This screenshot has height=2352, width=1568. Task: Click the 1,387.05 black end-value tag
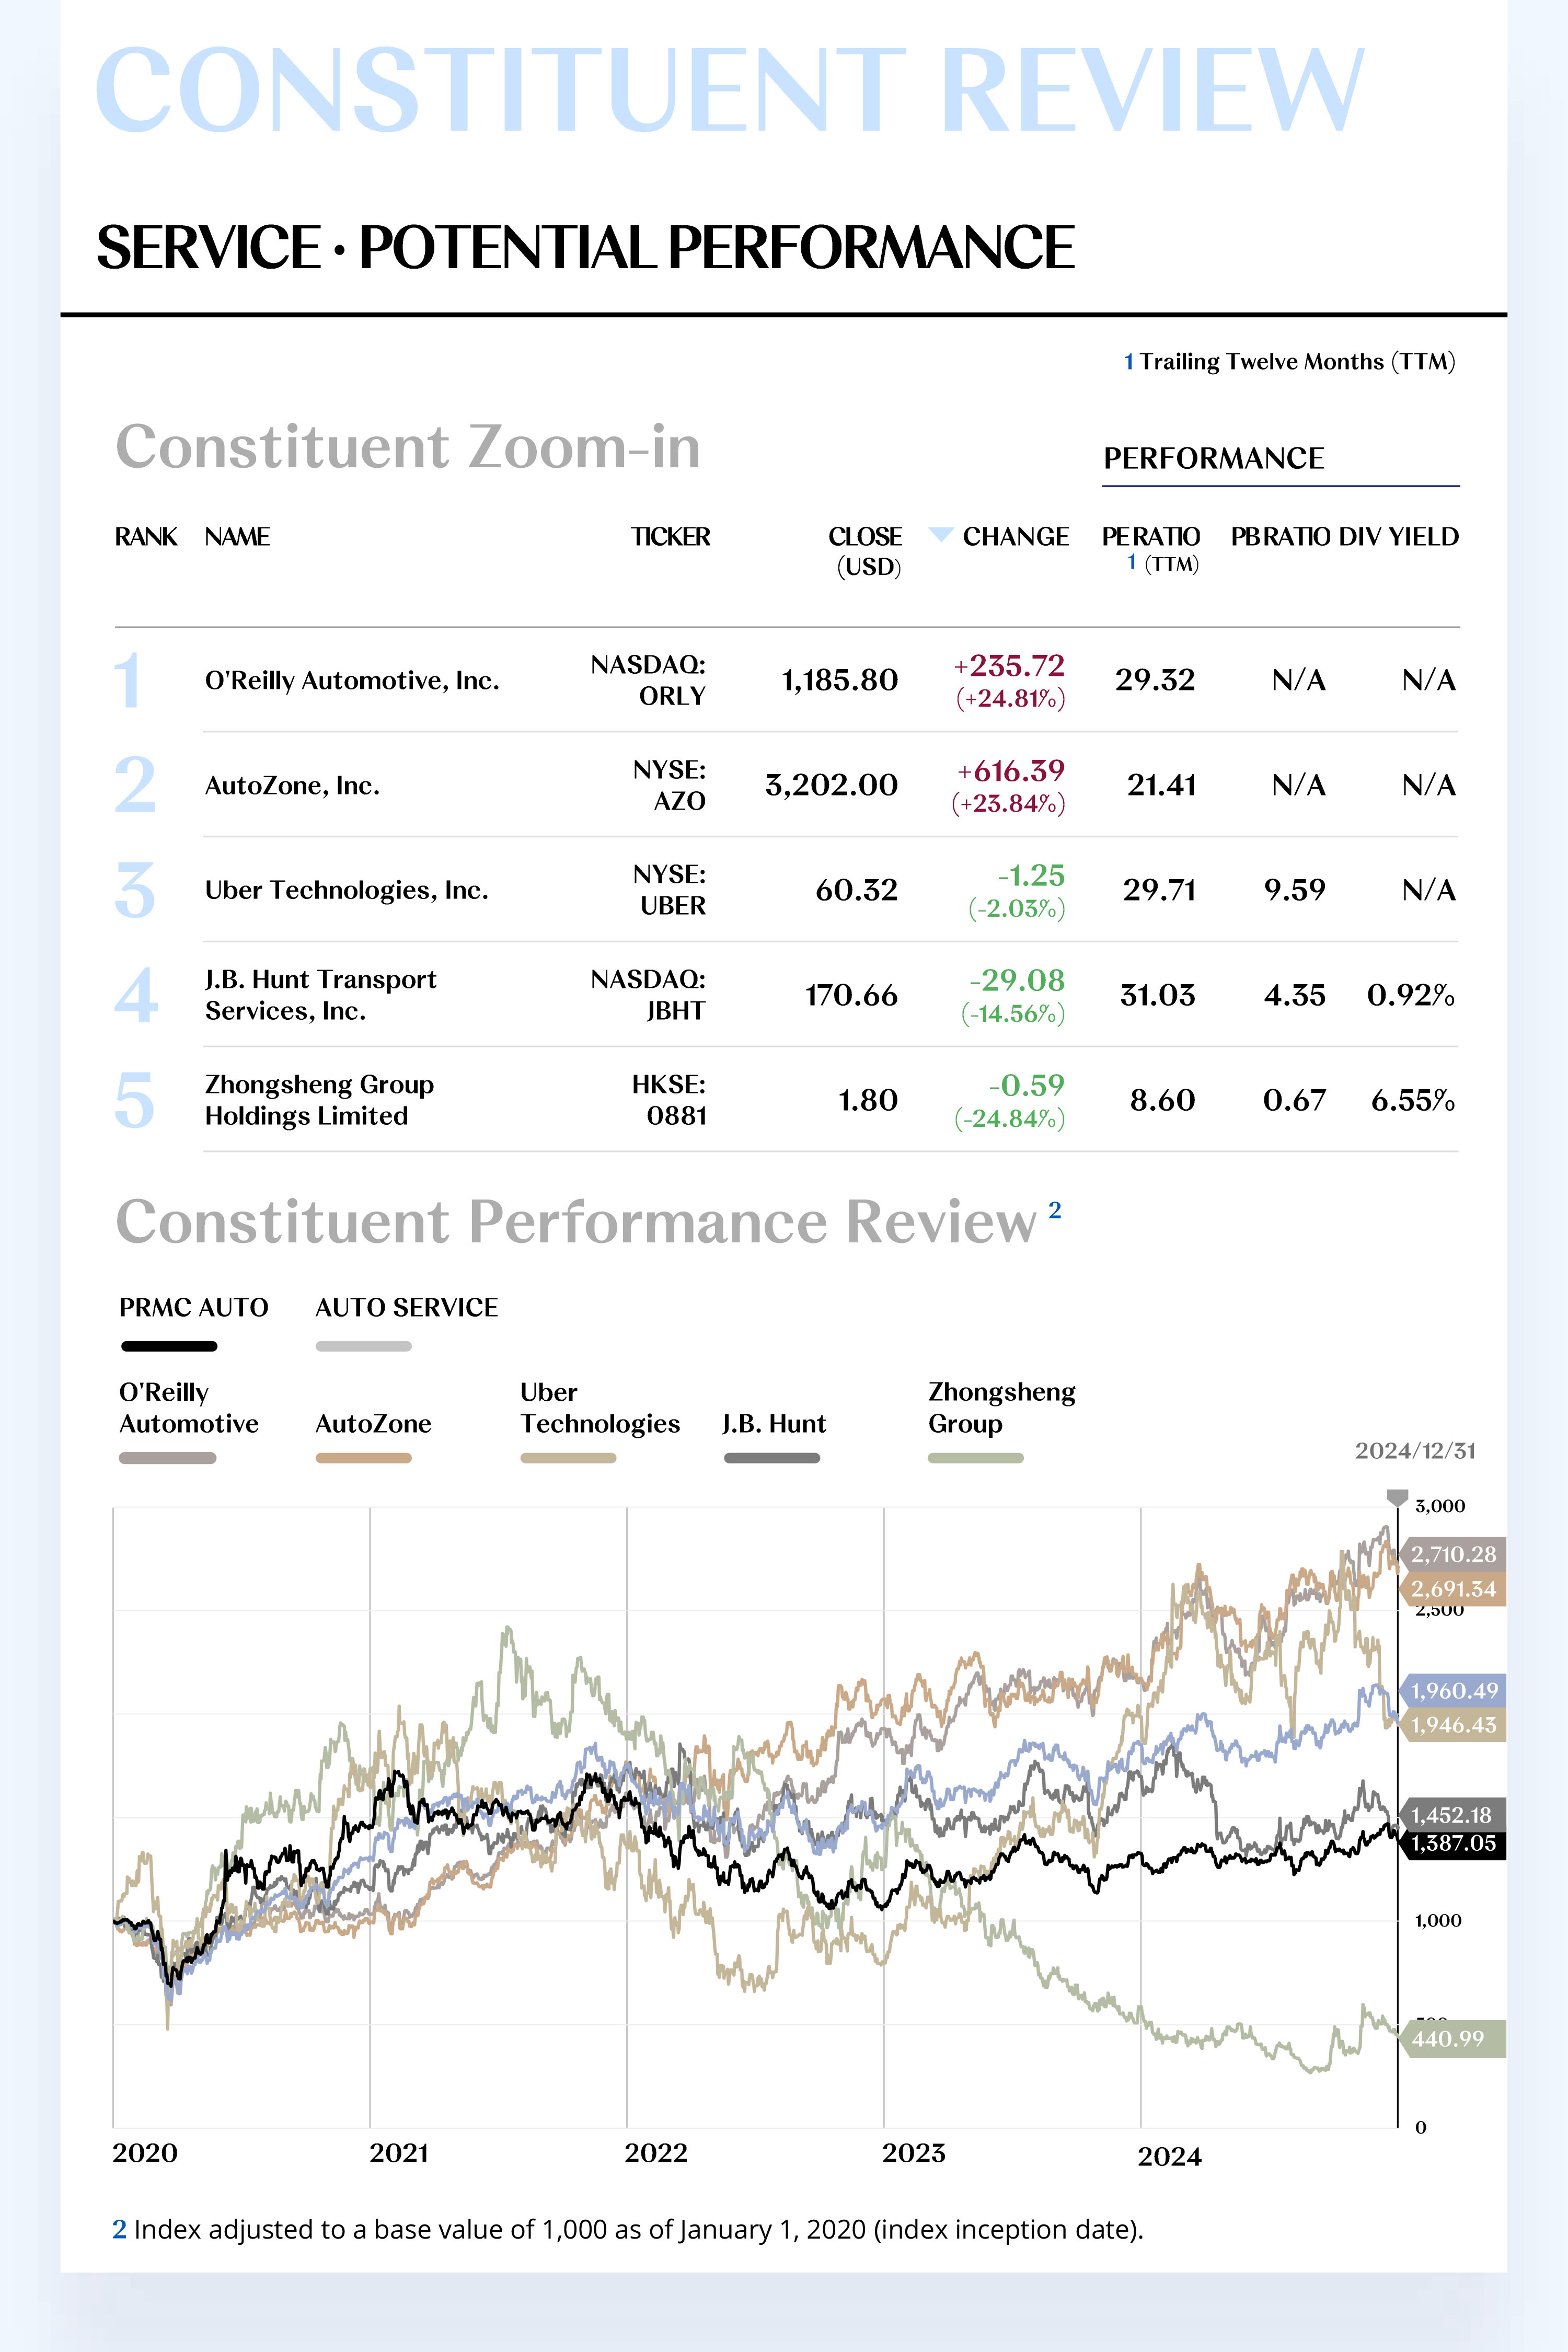1453,1843
